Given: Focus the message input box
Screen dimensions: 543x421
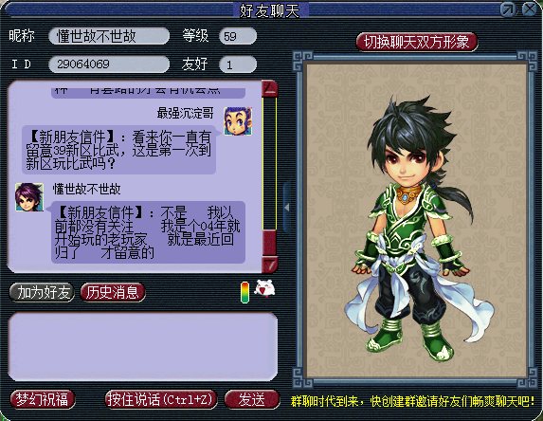Looking at the screenshot, I should pyautogui.click(x=143, y=346).
